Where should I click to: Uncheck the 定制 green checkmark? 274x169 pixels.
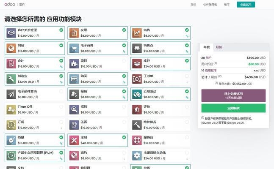point(124,137)
